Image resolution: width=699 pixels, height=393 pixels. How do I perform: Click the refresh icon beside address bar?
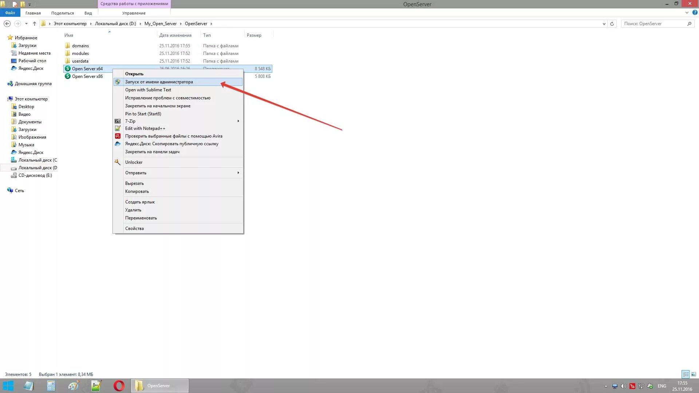(612, 24)
